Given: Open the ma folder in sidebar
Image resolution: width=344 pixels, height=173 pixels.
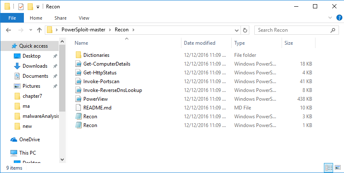Looking at the screenshot, I should (26, 106).
